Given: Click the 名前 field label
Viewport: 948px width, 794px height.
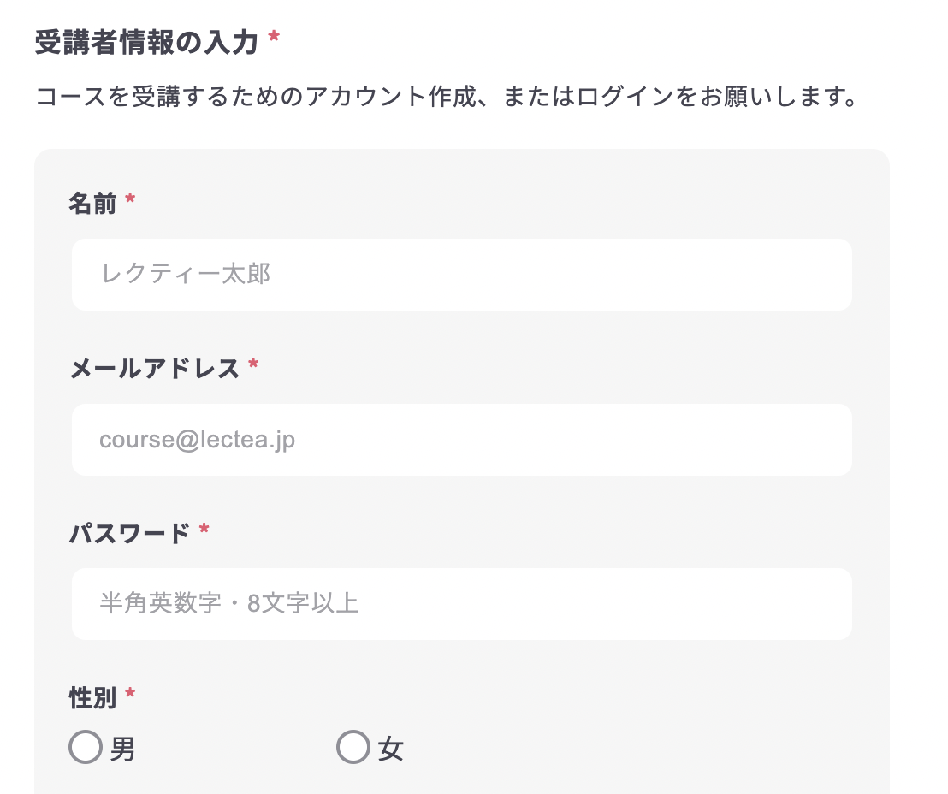Looking at the screenshot, I should pos(92,204).
